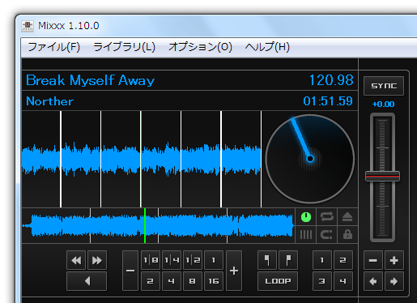Increase pitch with the plus button
Image resolution: width=417 pixels, height=303 pixels.
click(394, 260)
